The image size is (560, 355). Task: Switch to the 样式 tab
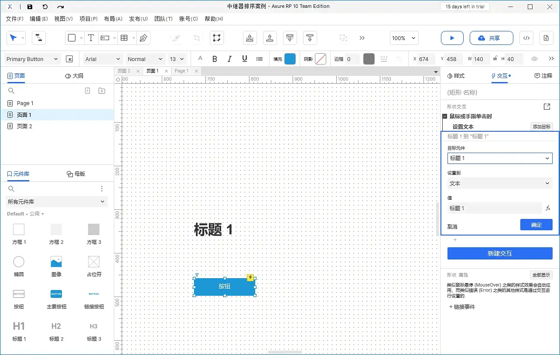coord(456,76)
